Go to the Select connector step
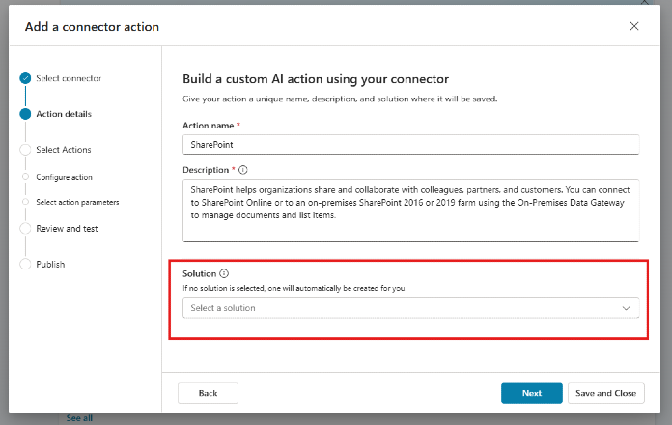Viewport: 672px width, 425px height. click(69, 78)
